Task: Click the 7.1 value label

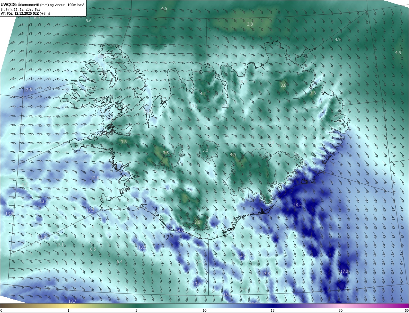Action: click(x=61, y=245)
